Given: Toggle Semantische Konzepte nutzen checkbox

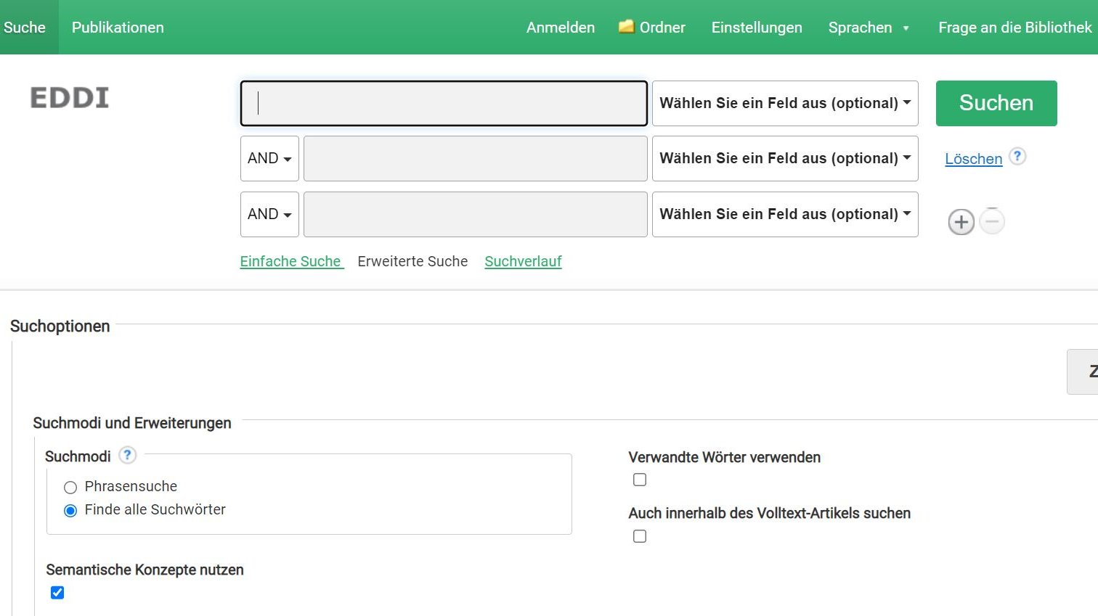Looking at the screenshot, I should pyautogui.click(x=57, y=593).
